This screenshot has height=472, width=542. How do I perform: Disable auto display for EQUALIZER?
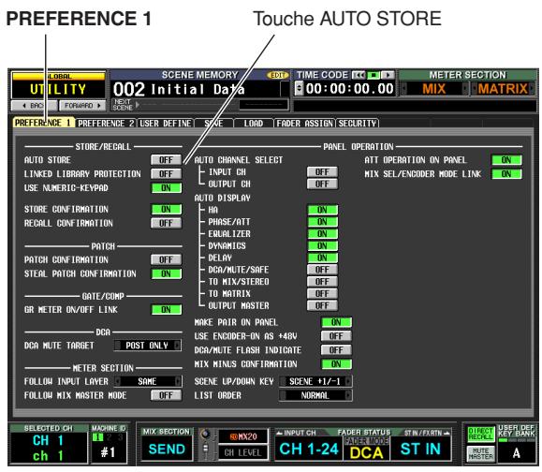(x=322, y=234)
